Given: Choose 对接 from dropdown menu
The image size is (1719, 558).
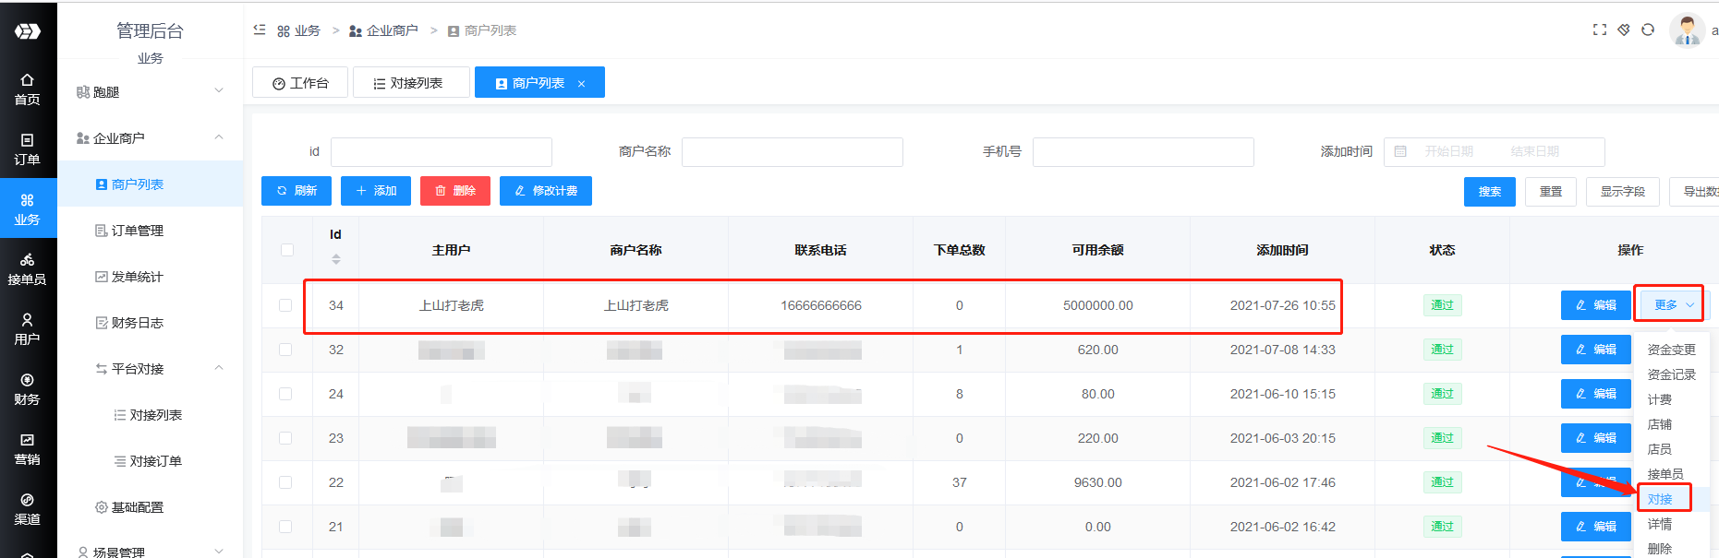Looking at the screenshot, I should click(1671, 499).
